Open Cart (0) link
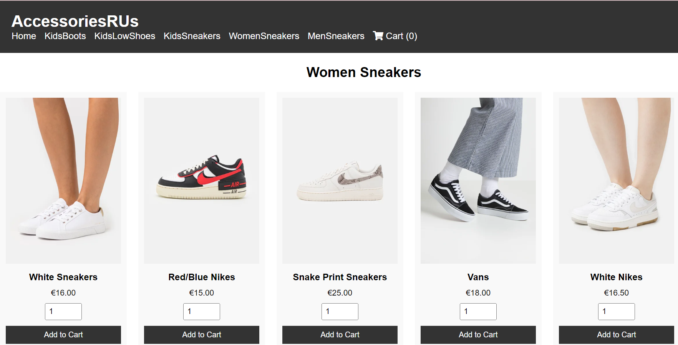This screenshot has width=678, height=345. [401, 36]
